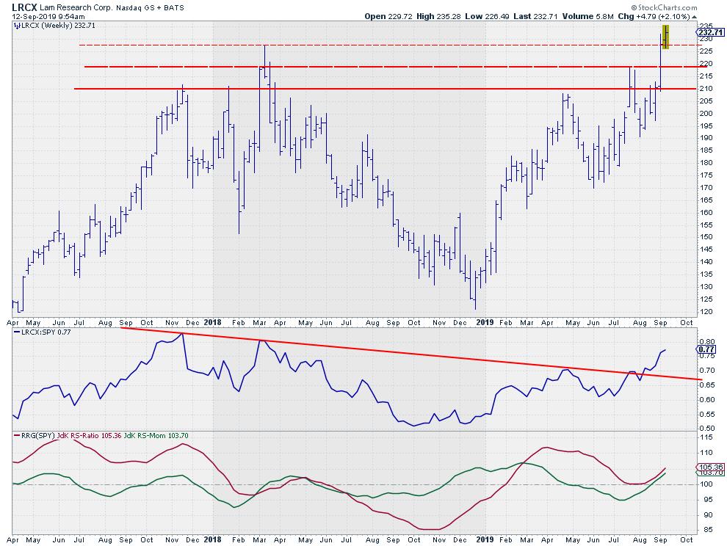Click the yellow highlighted latest weekly bar
727x546 pixels.
click(665, 37)
